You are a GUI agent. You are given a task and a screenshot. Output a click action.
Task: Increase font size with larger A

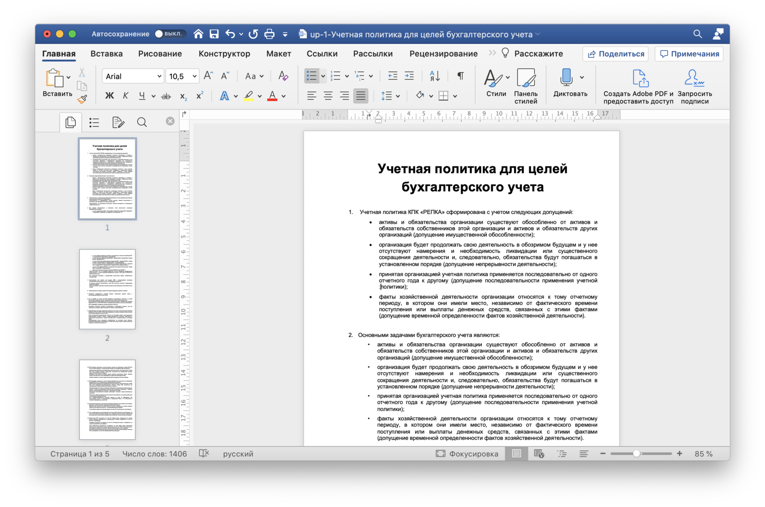pyautogui.click(x=208, y=76)
